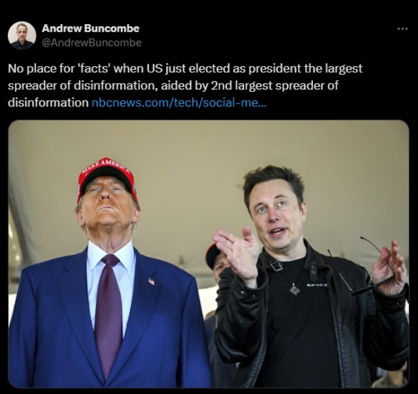Click the red cap in the photo
The image size is (418, 394).
108,177
